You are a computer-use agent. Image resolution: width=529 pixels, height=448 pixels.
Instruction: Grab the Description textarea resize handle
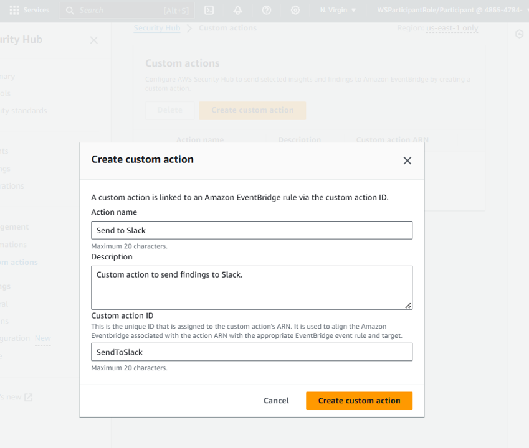click(408, 306)
